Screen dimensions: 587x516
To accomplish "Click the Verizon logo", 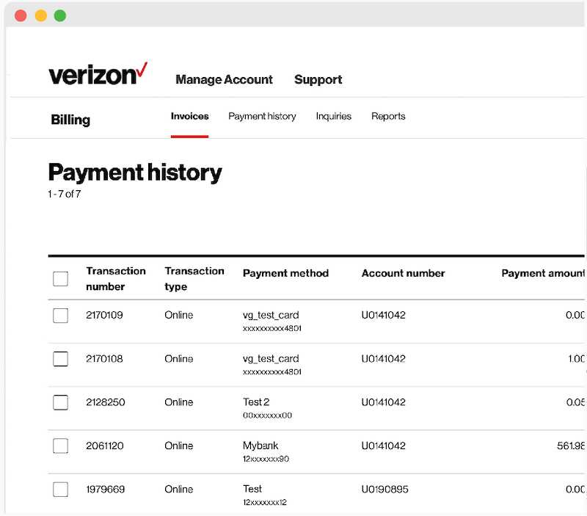I will (x=98, y=75).
